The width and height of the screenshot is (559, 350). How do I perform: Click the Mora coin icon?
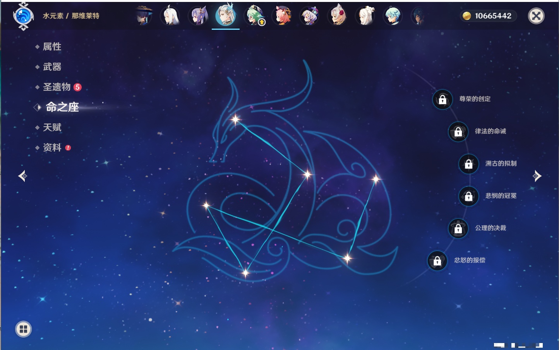[x=467, y=16]
